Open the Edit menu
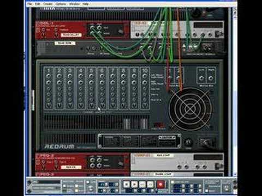Image resolution: width=262 pixels, height=196 pixels. click(x=38, y=4)
